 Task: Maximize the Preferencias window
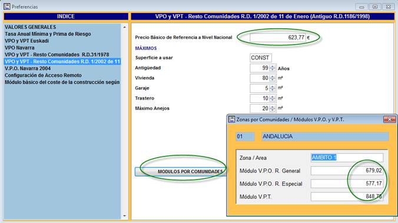[375, 7]
